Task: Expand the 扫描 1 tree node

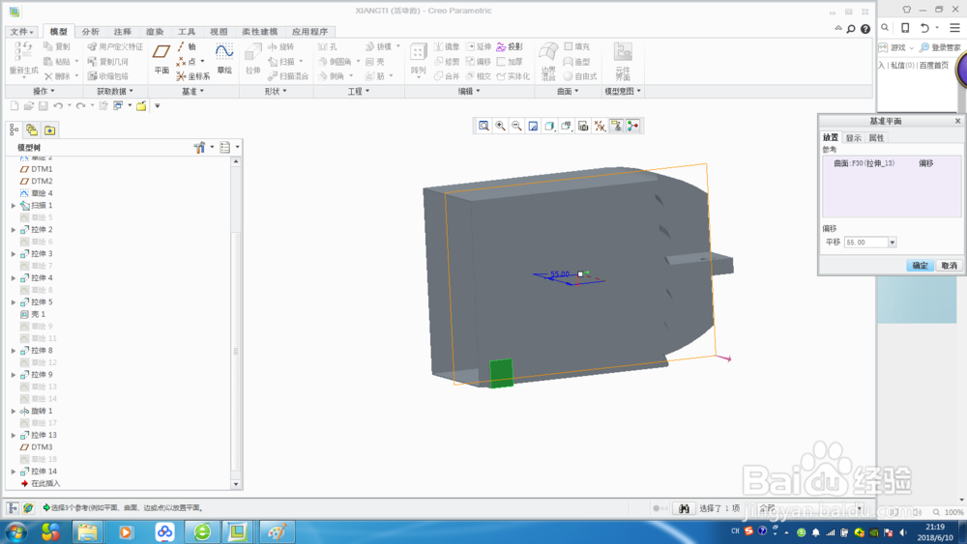Action: (x=14, y=205)
